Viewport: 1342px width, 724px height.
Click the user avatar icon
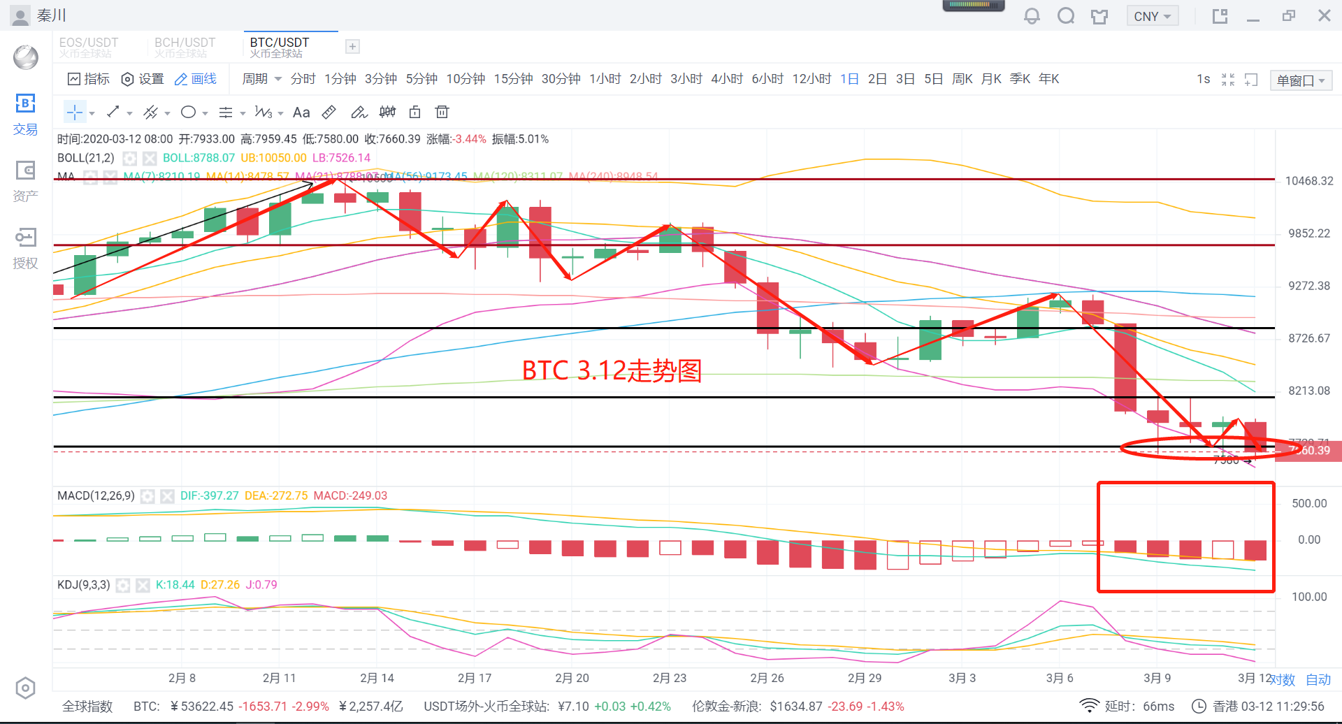pos(21,15)
